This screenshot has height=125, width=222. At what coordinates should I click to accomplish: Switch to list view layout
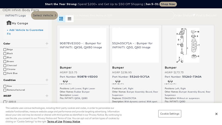(x=69, y=19)
